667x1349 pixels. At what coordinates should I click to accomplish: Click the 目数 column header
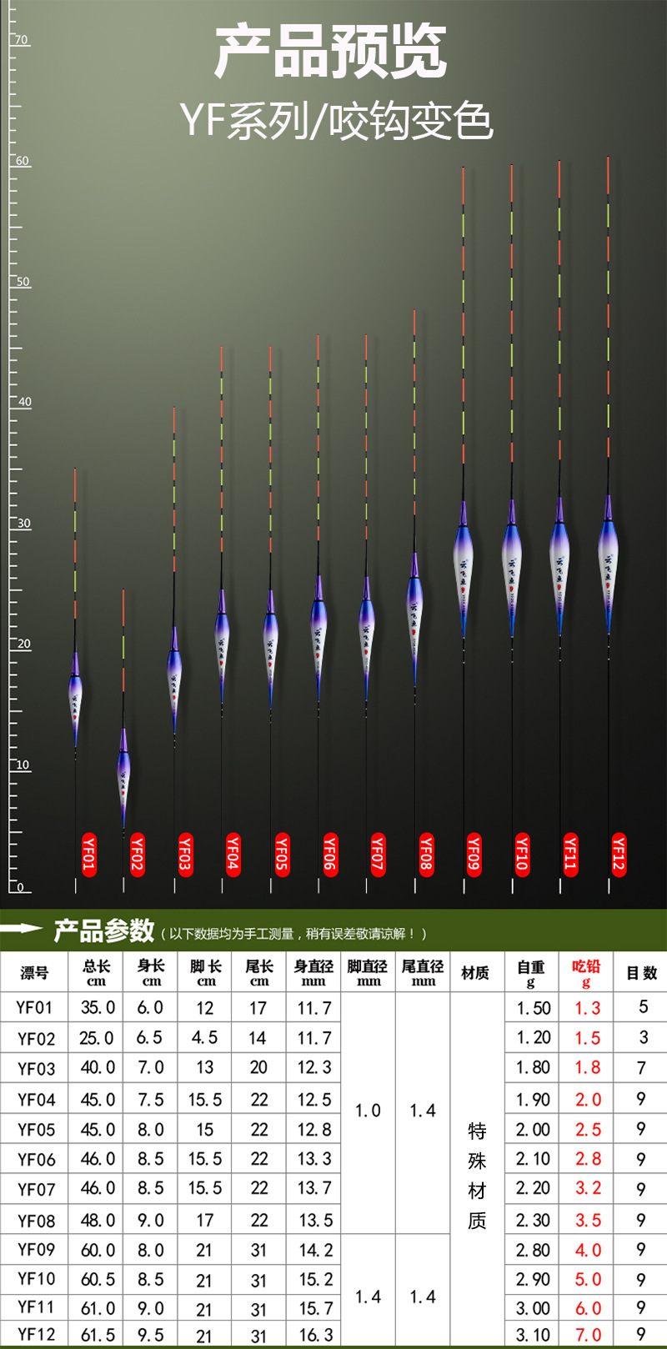pos(641,972)
